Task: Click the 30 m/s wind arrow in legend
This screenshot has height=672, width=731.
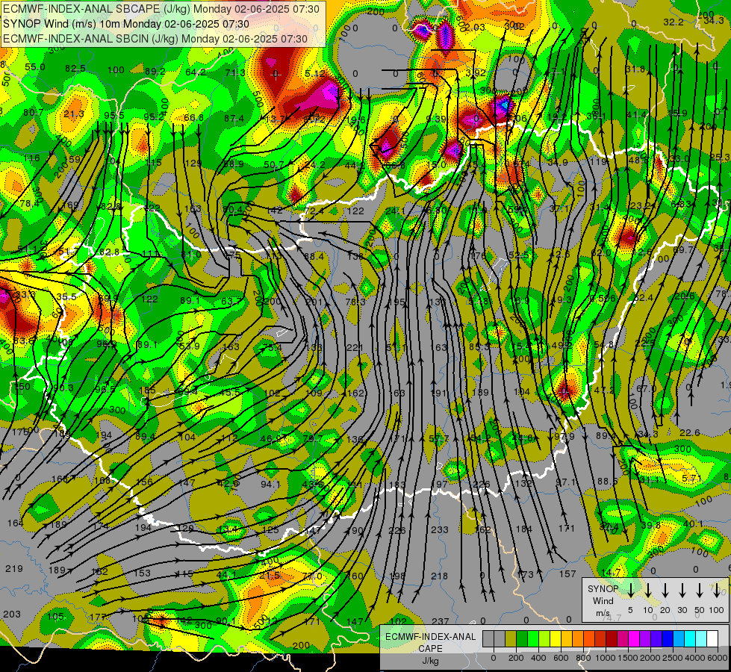Action: [x=682, y=591]
